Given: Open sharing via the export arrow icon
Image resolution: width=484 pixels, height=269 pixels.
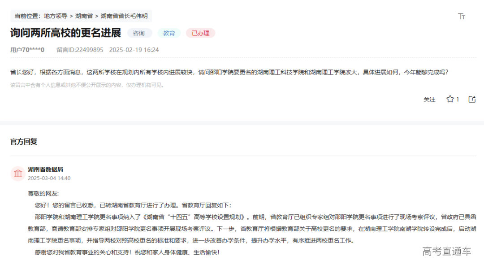Looking at the screenshot, I should pos(471,99).
